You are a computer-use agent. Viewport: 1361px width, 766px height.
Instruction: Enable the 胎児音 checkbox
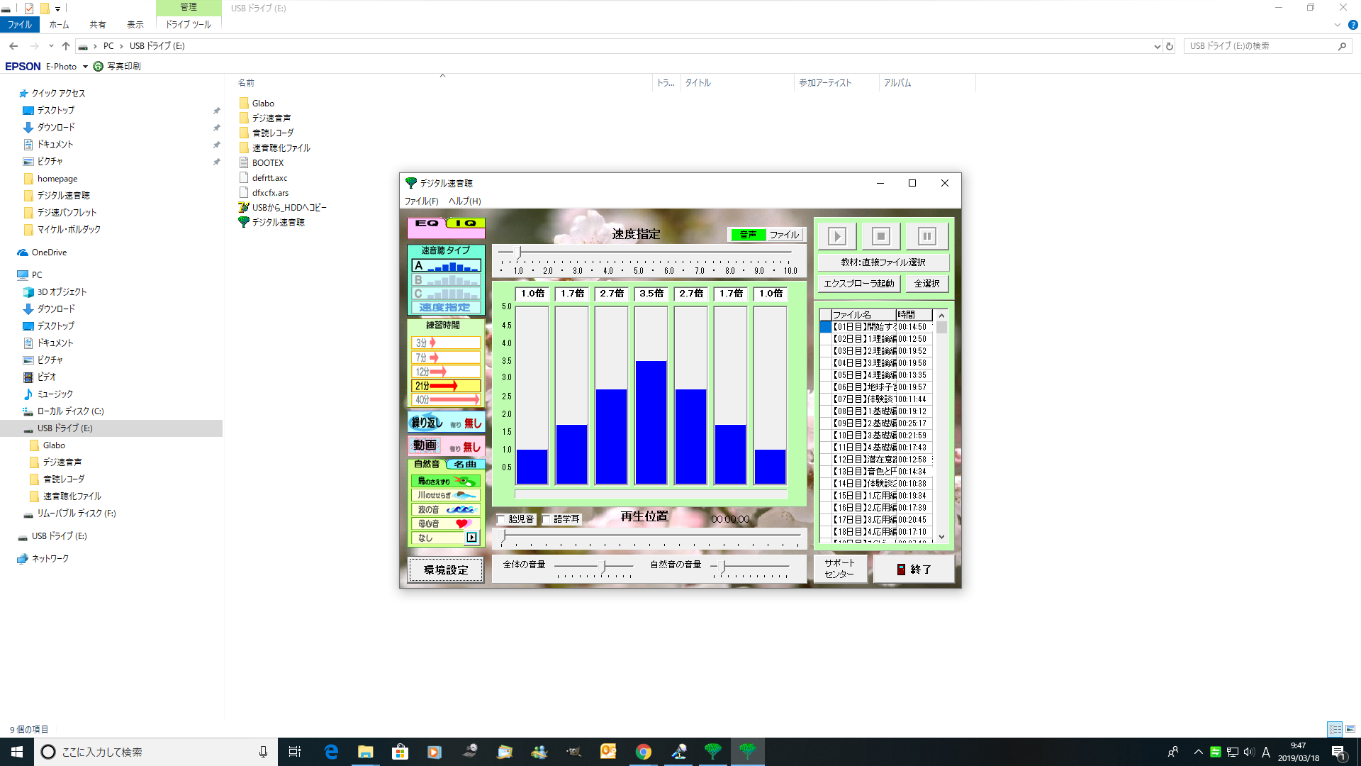(501, 519)
